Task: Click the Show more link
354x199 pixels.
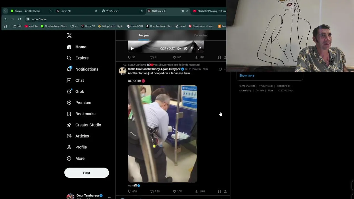Action: [247, 75]
